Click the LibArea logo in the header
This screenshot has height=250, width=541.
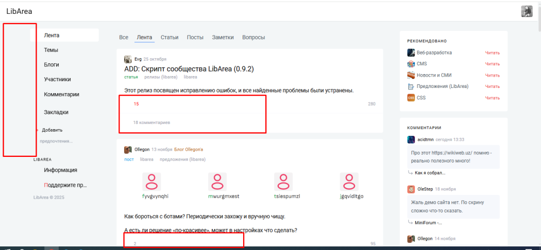point(20,11)
